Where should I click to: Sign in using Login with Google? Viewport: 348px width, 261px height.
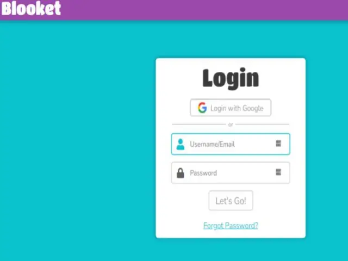[231, 108]
